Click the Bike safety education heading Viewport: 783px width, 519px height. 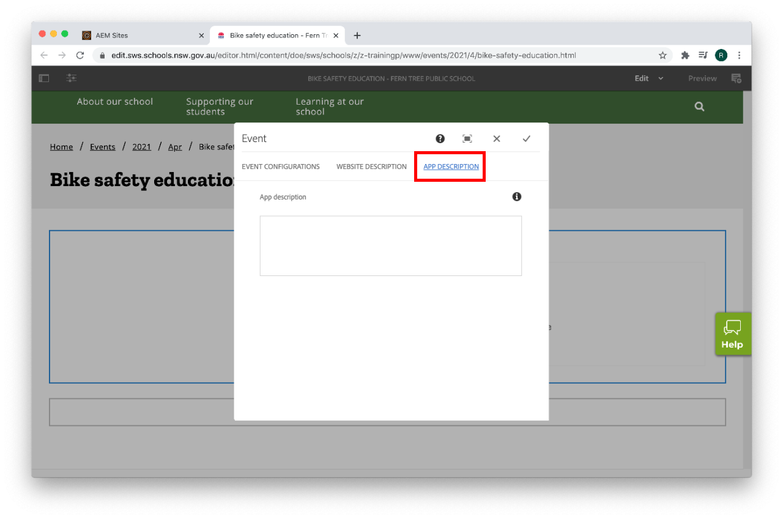pos(142,180)
